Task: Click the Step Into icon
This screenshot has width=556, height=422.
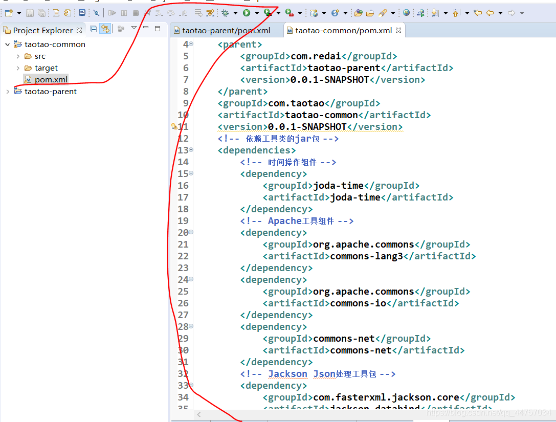Action: pyautogui.click(x=159, y=13)
